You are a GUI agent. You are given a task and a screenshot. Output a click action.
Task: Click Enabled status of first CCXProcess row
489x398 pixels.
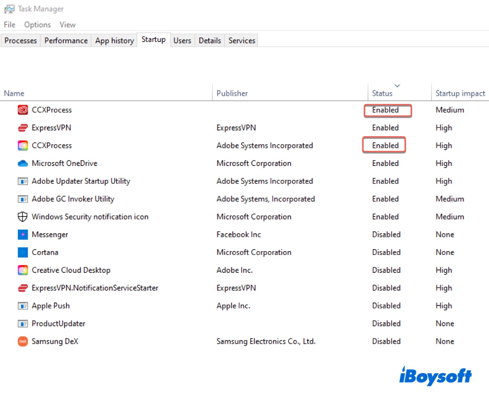pyautogui.click(x=385, y=110)
